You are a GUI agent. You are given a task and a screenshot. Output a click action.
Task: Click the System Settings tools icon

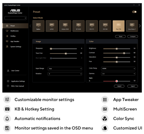[x=7, y=47]
